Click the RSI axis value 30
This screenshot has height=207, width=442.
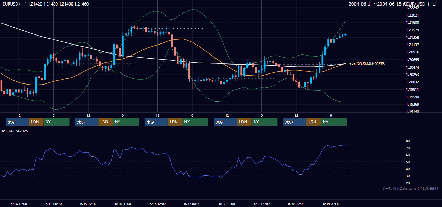tap(408, 176)
